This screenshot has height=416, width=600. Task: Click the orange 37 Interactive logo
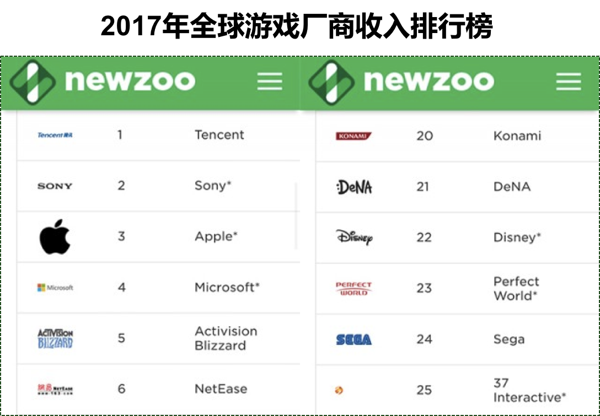(339, 391)
